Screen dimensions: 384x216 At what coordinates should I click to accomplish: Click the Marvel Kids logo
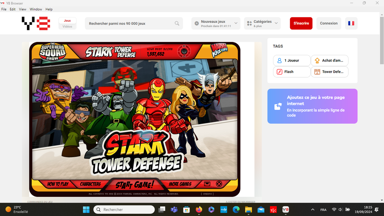tap(220, 51)
